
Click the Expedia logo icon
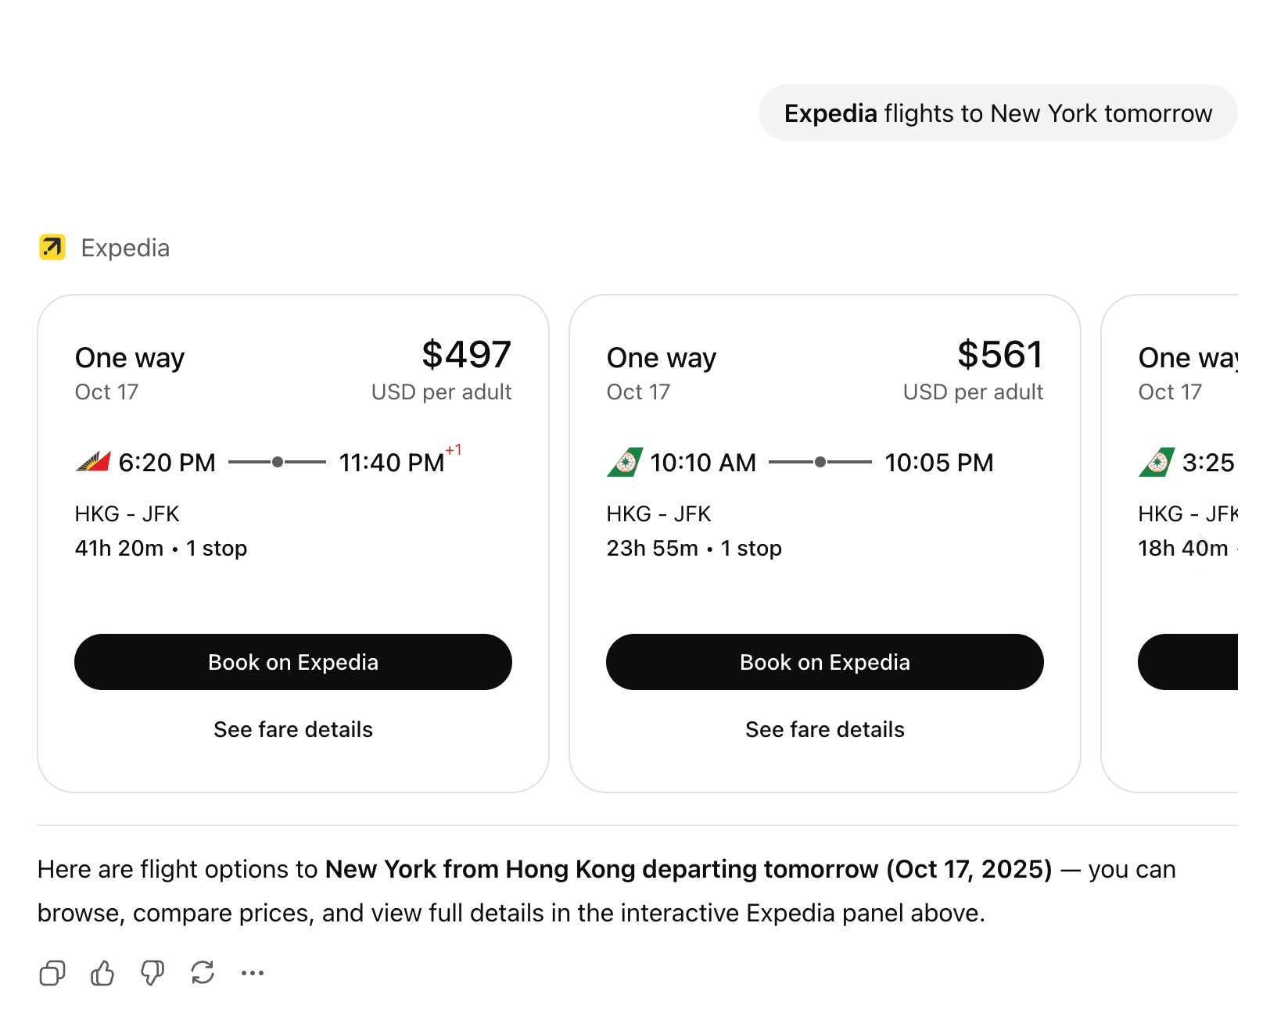click(x=52, y=247)
